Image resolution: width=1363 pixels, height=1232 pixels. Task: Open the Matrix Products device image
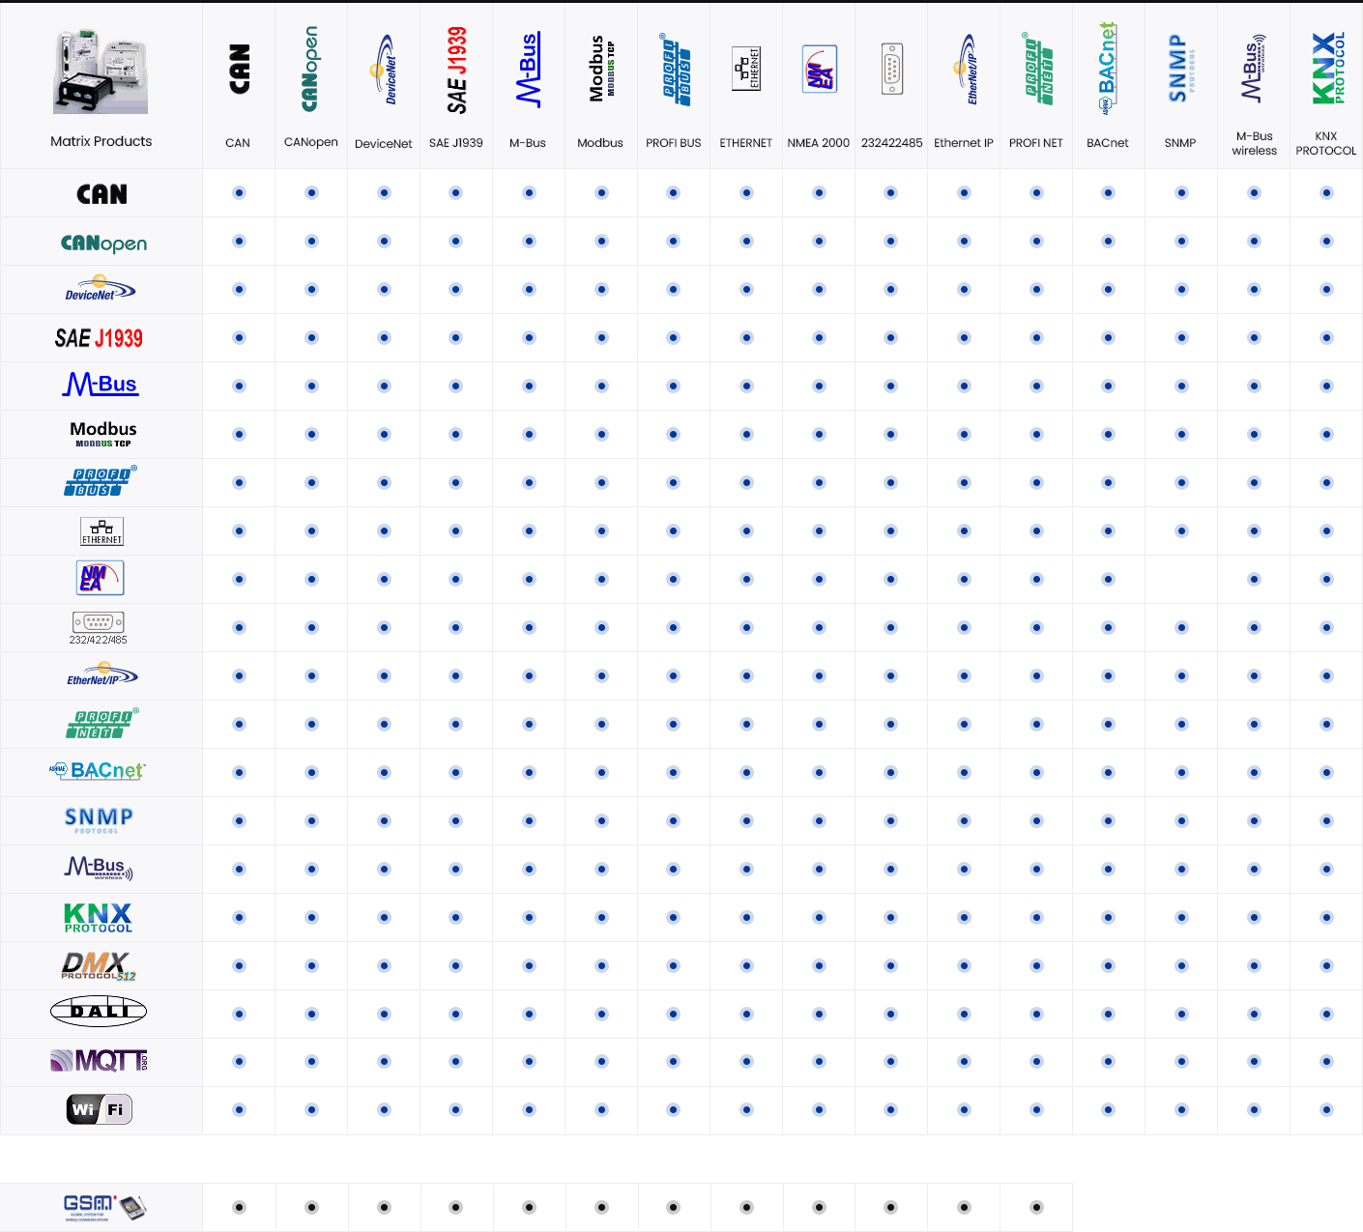(101, 72)
